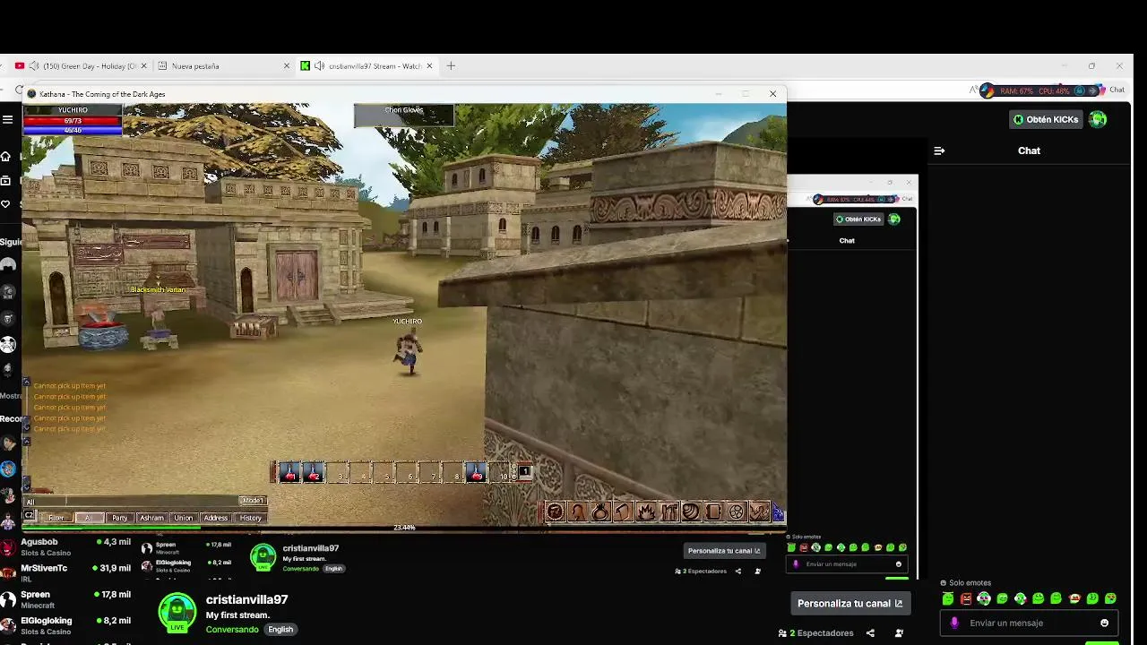The image size is (1147, 645).
Task: Open emoji picker in main chat input
Action: coord(1104,623)
